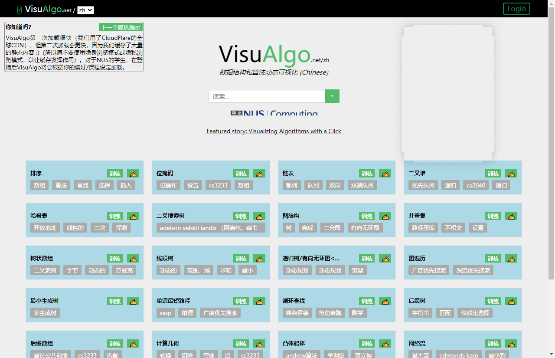Open the zh language dropdown

point(85,9)
